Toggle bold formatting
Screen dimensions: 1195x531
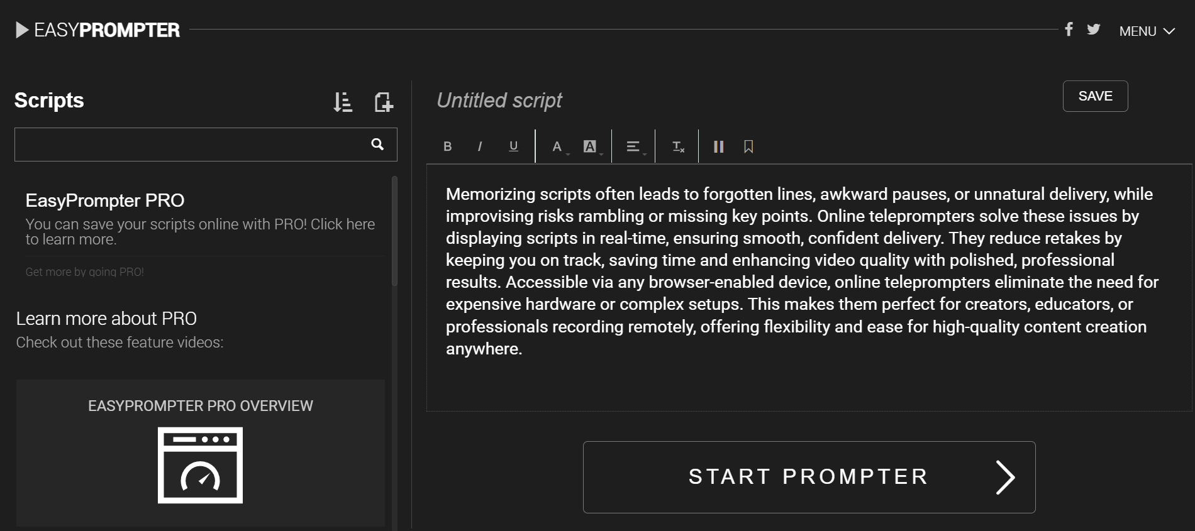(x=448, y=146)
